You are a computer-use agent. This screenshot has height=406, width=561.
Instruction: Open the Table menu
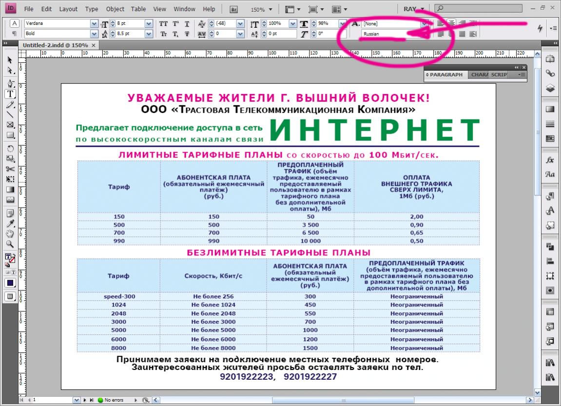tap(138, 9)
